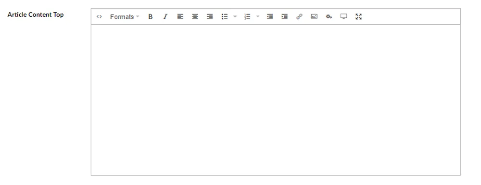Expand bullet list style options arrow
Viewport: 481px width, 185px height.
click(x=235, y=16)
